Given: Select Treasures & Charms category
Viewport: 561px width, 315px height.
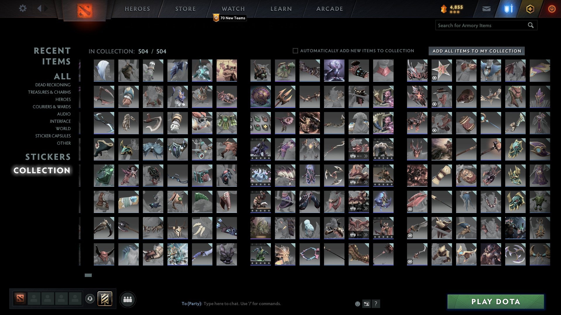Looking at the screenshot, I should (49, 92).
